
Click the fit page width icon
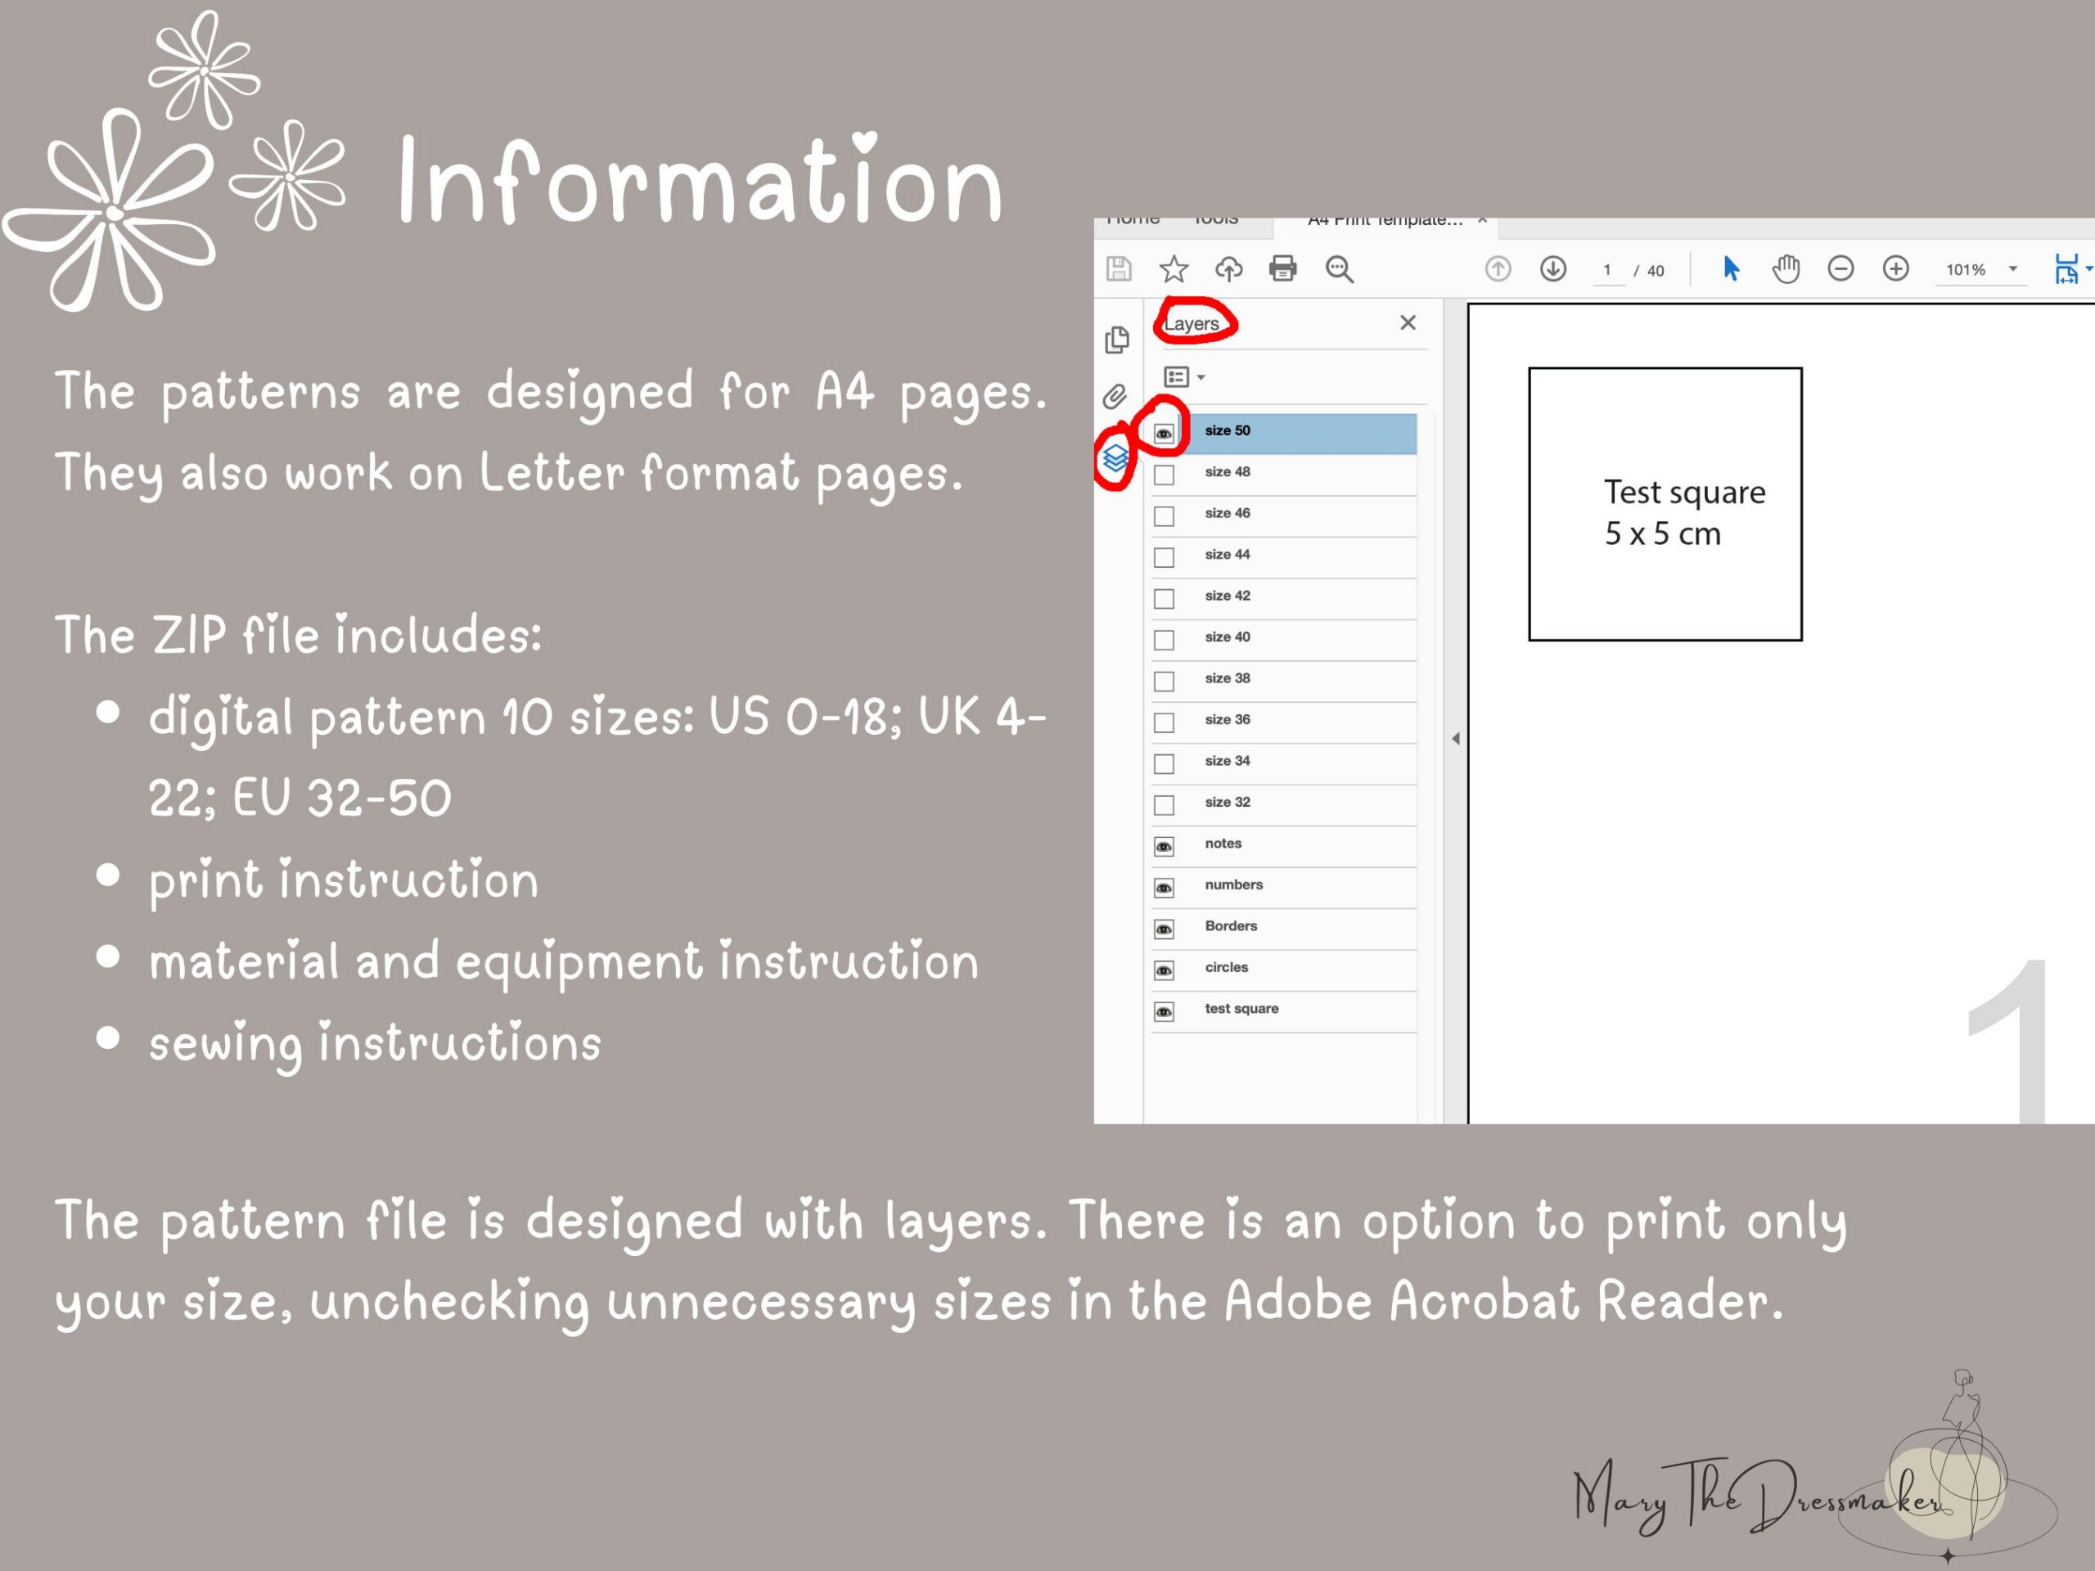[x=2066, y=269]
